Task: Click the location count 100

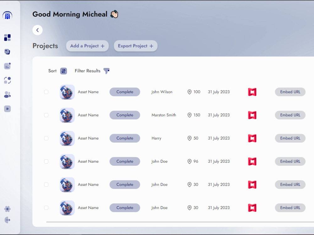Action: (197, 92)
